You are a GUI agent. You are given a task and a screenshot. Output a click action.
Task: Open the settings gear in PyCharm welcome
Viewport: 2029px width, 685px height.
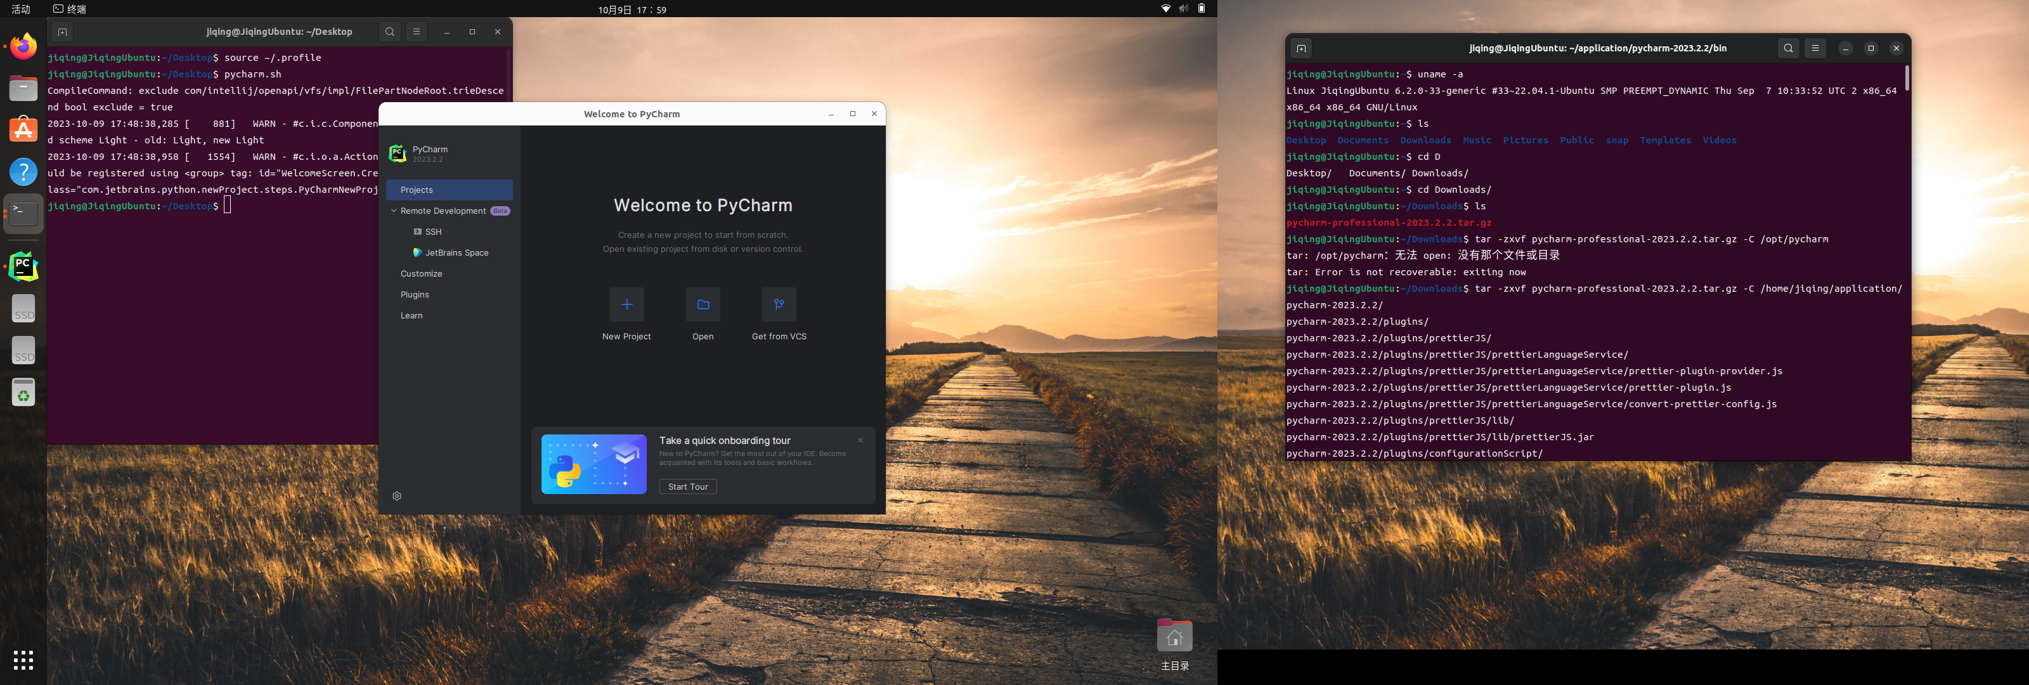[x=397, y=496]
